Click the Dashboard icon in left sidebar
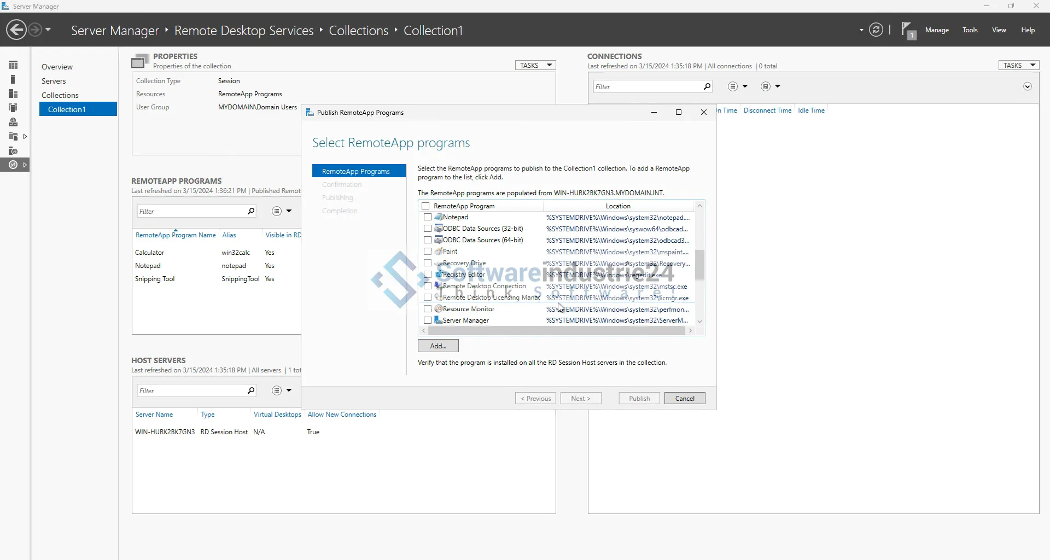1050x560 pixels. [x=13, y=65]
